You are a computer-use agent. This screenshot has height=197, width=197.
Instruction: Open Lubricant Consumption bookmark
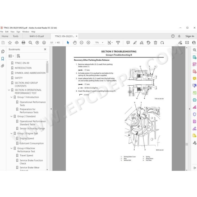pos(32,143)
